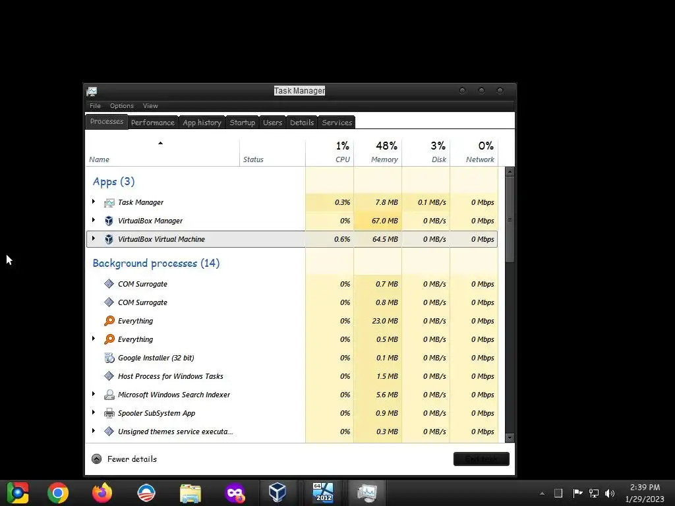Screen dimensions: 675x506
Task: Click the scrollbar up arrow
Action: pos(510,172)
